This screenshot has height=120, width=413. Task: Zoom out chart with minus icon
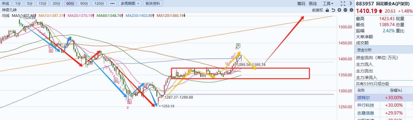click(345, 10)
